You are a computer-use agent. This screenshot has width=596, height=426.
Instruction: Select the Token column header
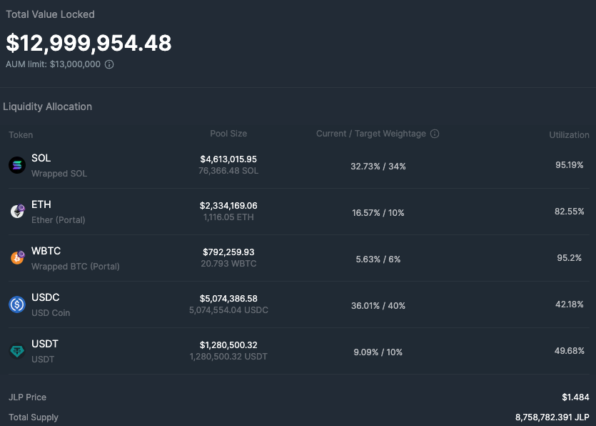point(21,135)
